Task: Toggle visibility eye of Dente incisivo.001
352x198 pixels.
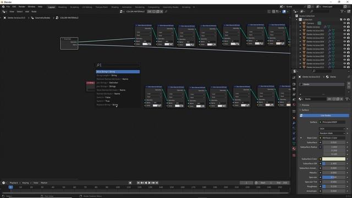Action: [x=345, y=31]
